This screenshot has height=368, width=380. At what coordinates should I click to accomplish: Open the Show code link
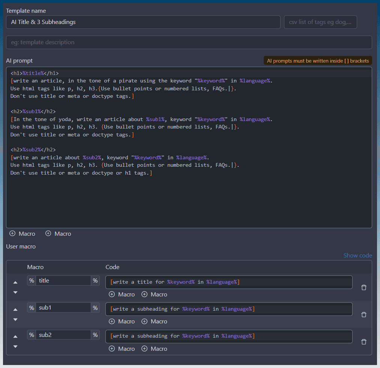coord(358,256)
